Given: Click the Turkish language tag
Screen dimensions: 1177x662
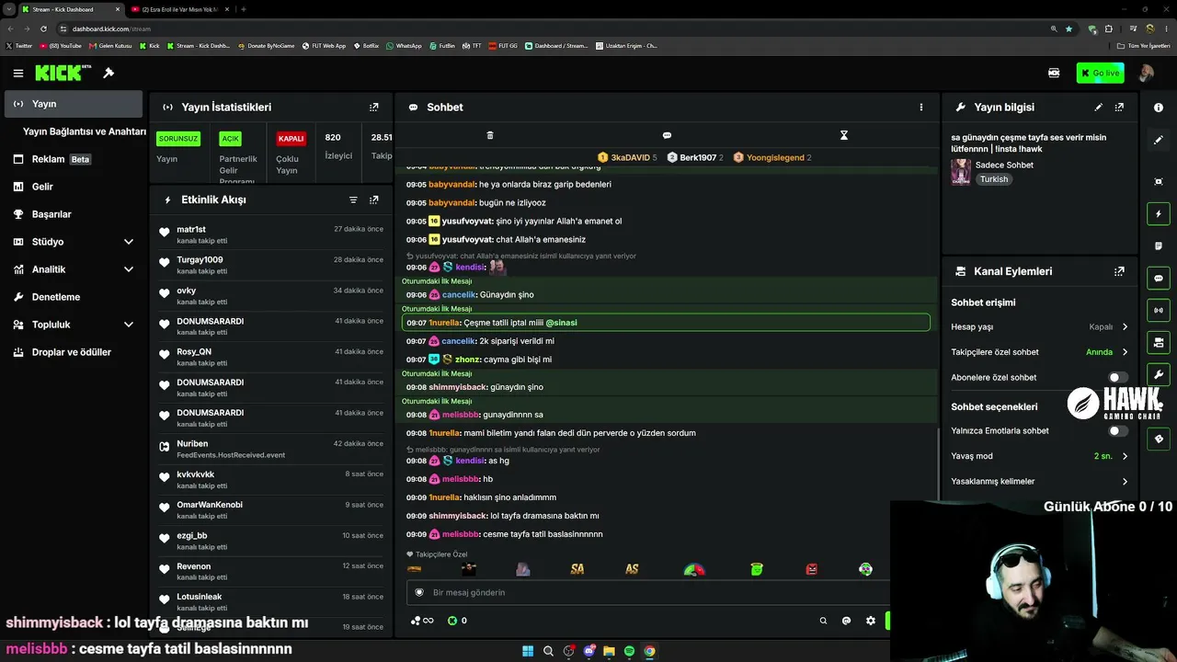Looking at the screenshot, I should (994, 179).
